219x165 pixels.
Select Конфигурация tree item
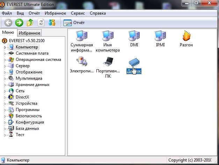26,122
